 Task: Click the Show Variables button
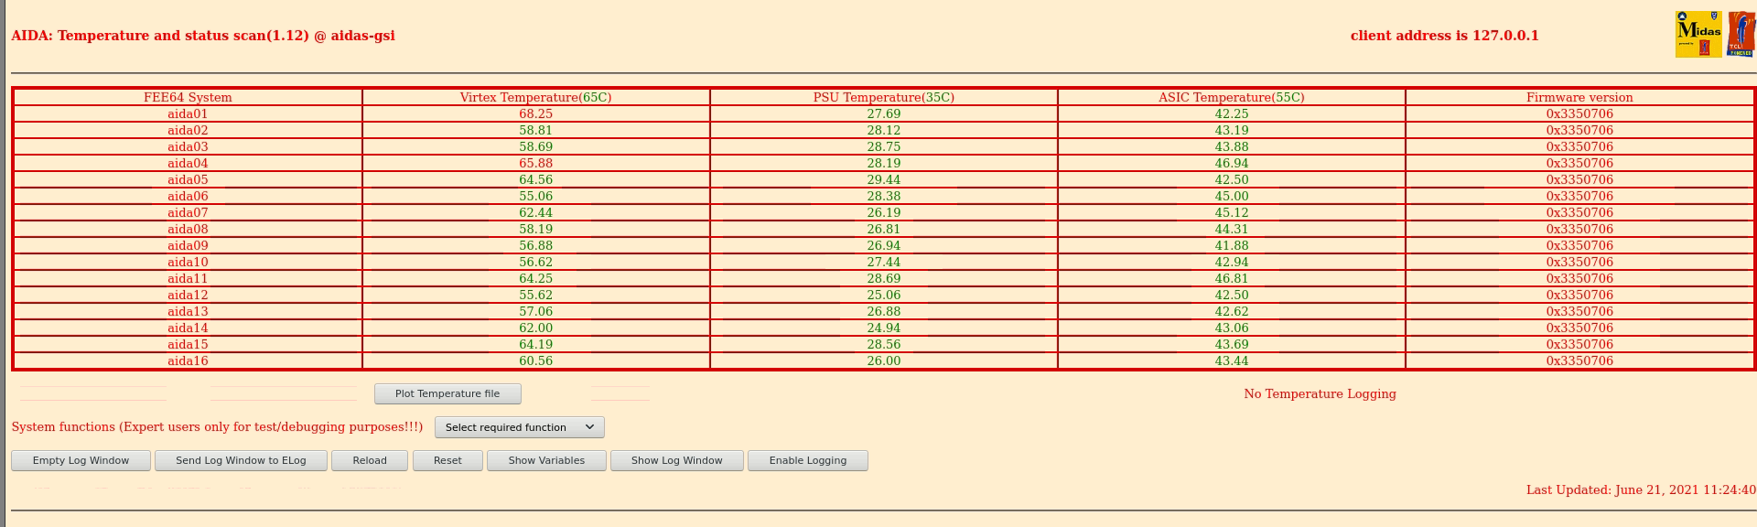point(546,460)
